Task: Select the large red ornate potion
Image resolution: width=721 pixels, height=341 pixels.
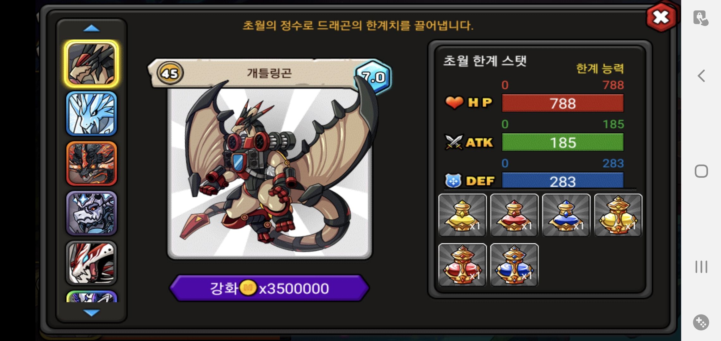Action: tap(462, 265)
